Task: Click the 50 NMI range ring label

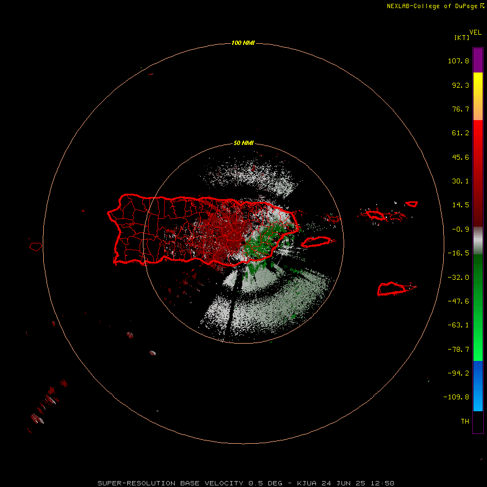Action: click(x=243, y=143)
